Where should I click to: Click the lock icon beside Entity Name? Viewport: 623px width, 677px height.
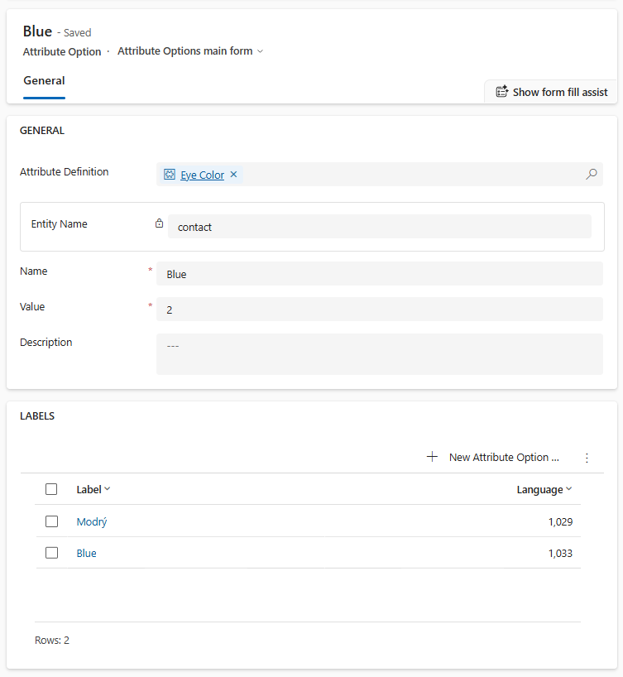(x=160, y=223)
